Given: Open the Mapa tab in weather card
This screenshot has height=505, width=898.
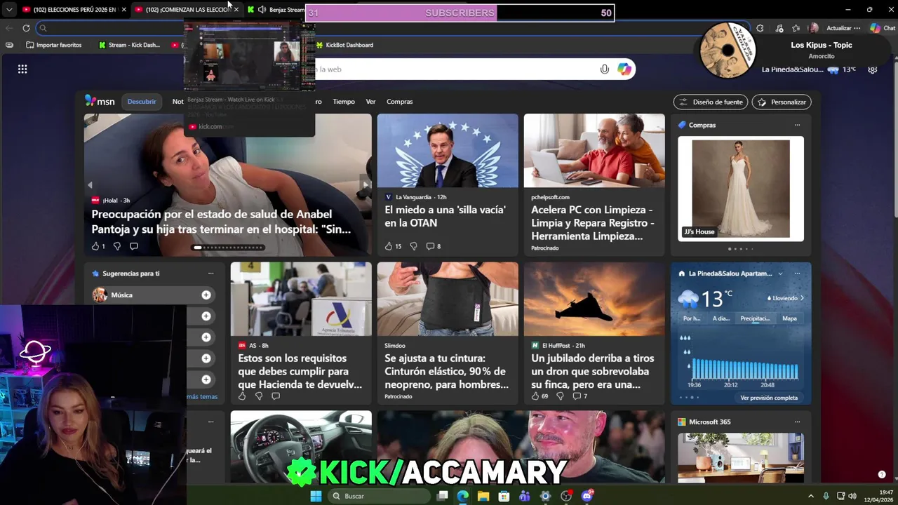Looking at the screenshot, I should click(790, 318).
